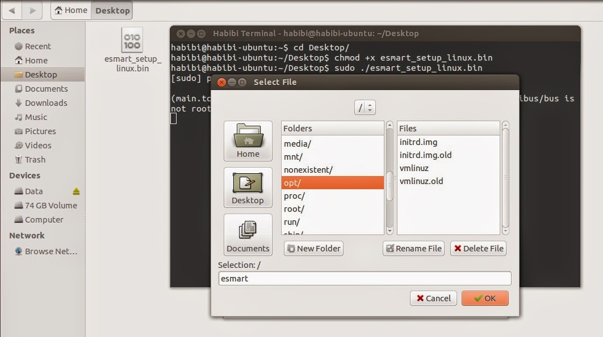Select file initrd.img

449,142
